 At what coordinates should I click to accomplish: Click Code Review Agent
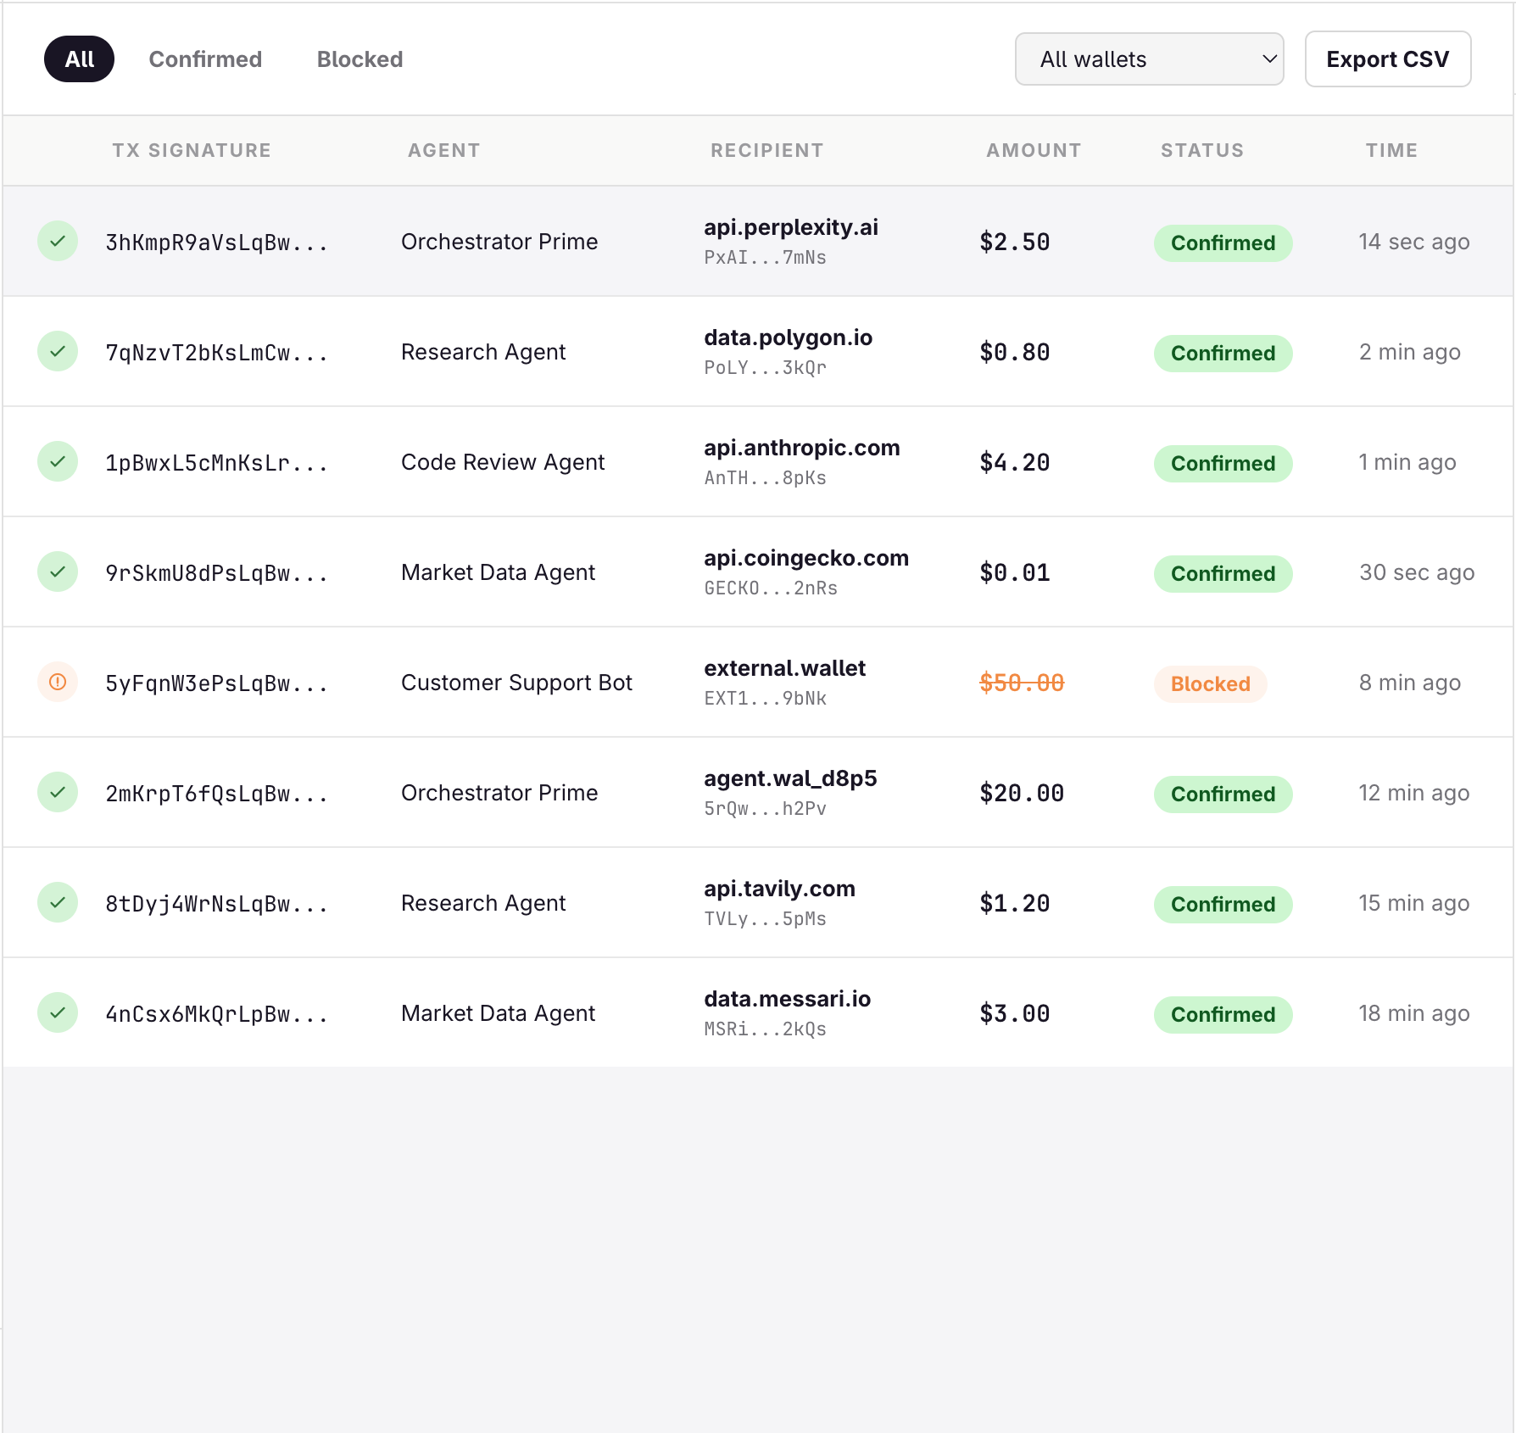[503, 462]
